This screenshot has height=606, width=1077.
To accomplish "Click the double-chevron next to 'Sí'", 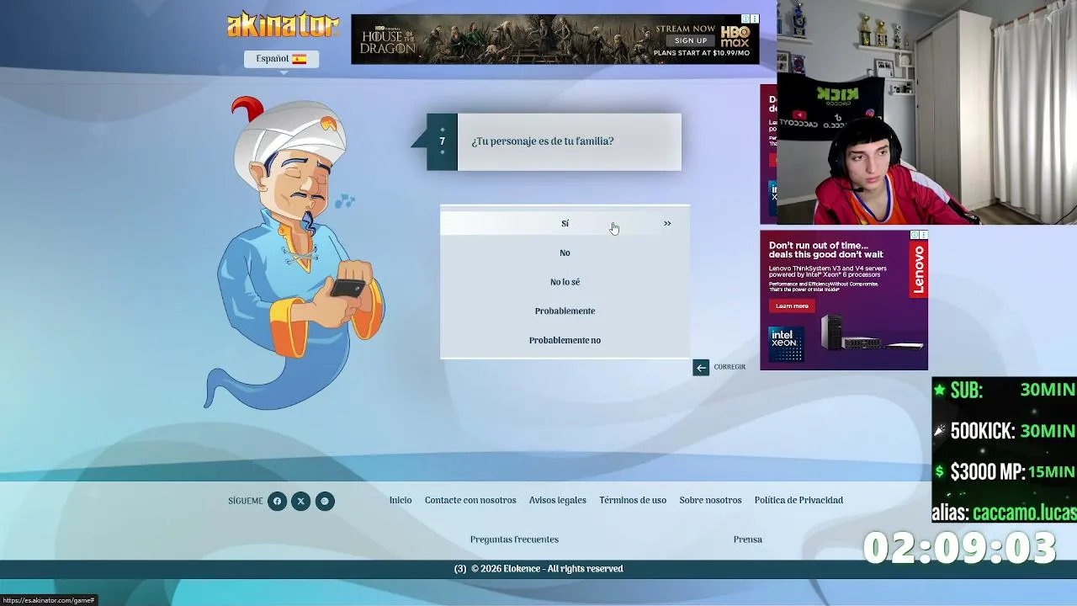I will pyautogui.click(x=667, y=223).
